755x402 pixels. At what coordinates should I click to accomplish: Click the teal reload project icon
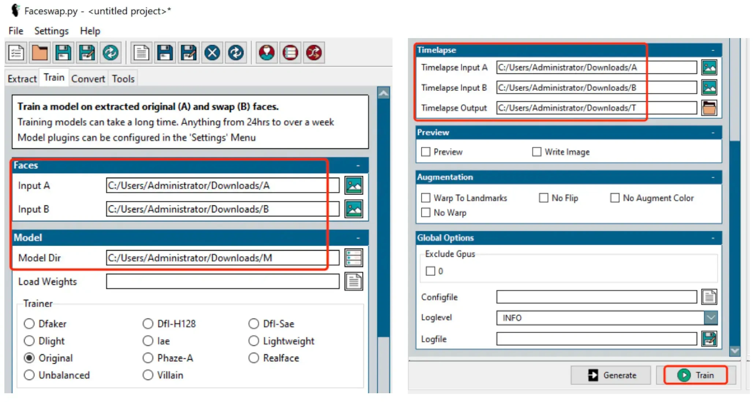110,53
